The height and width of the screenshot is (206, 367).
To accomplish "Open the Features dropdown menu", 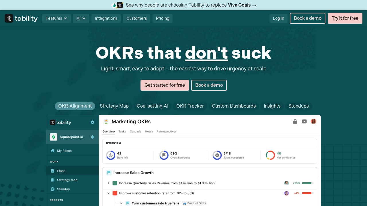I will pos(56,18).
